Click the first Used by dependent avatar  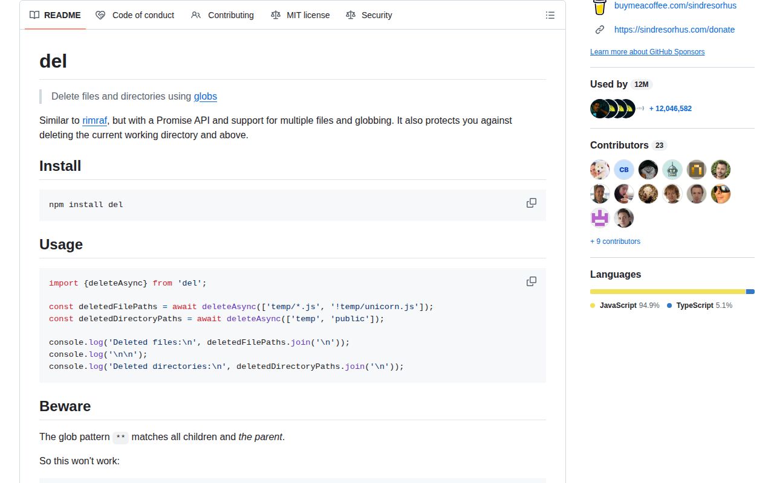(599, 109)
